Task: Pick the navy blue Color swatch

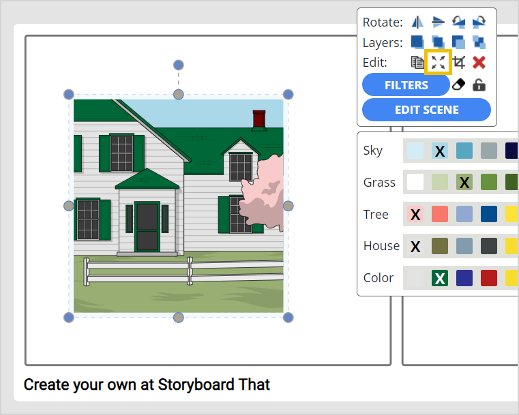Action: click(464, 278)
